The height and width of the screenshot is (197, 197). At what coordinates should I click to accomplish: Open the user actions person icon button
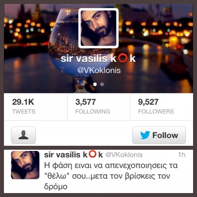point(23,135)
